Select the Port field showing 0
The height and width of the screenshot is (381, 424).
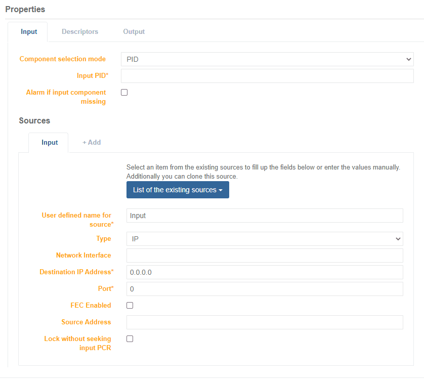(x=264, y=289)
